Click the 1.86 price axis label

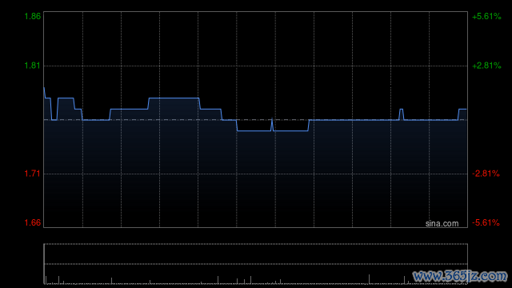pyautogui.click(x=33, y=16)
